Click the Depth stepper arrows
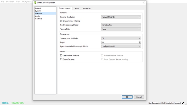The image size is (187, 105). [140, 42]
